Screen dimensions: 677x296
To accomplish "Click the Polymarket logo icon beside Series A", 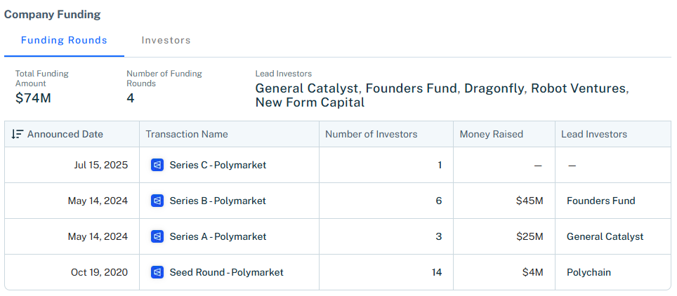I will coord(157,237).
